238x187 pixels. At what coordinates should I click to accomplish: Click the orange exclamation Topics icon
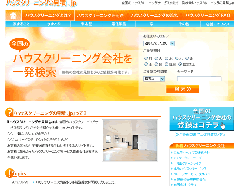coord(9,173)
